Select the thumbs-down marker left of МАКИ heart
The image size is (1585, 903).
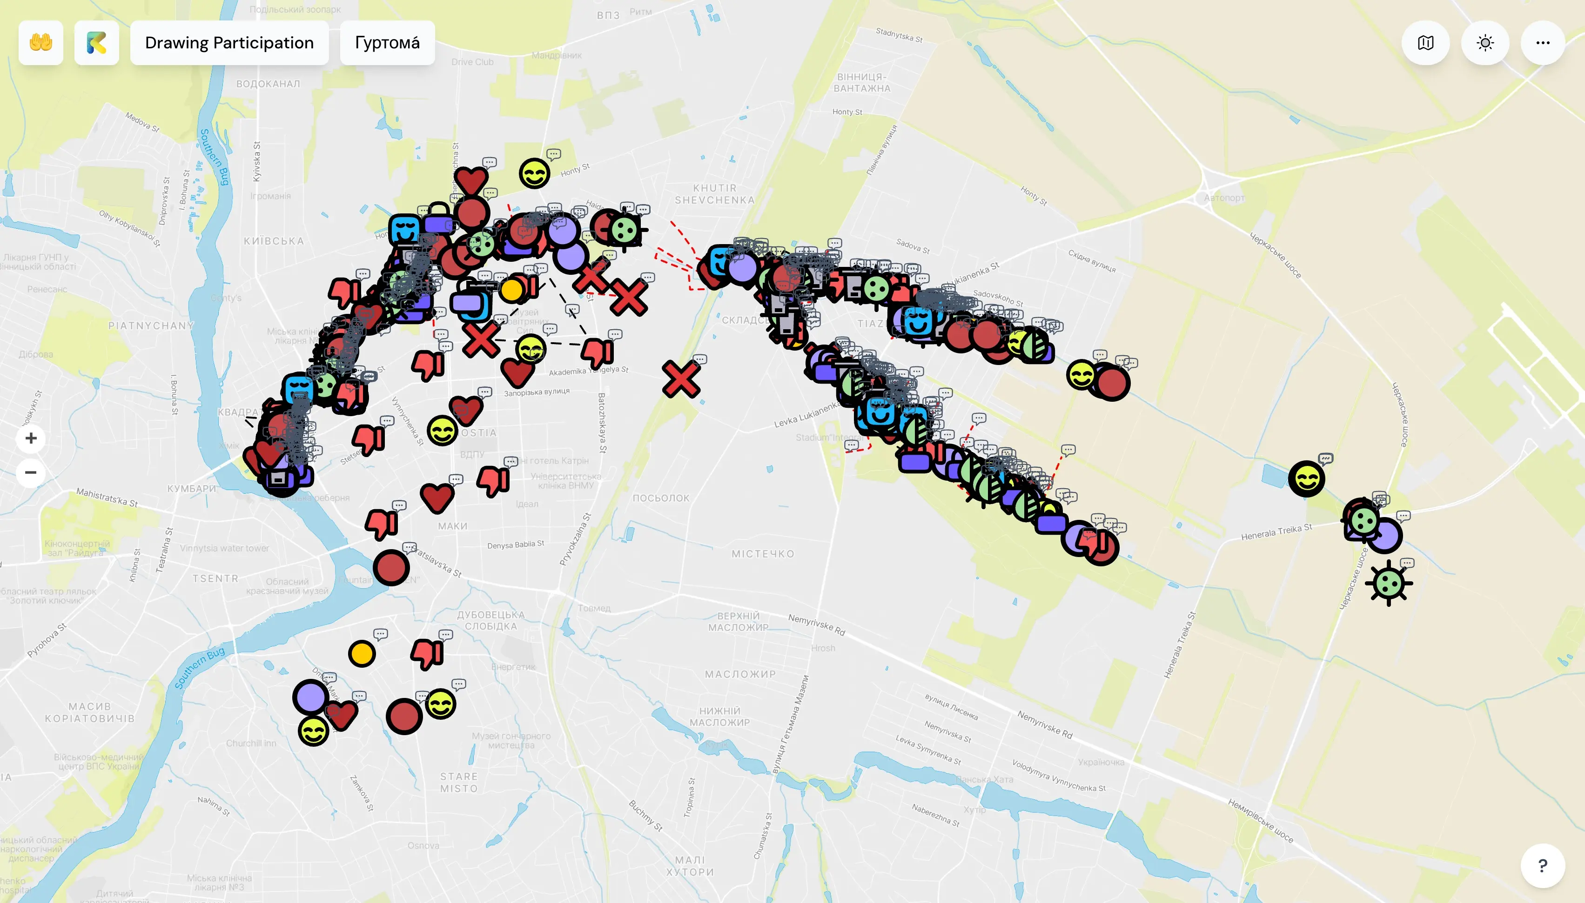pos(382,524)
